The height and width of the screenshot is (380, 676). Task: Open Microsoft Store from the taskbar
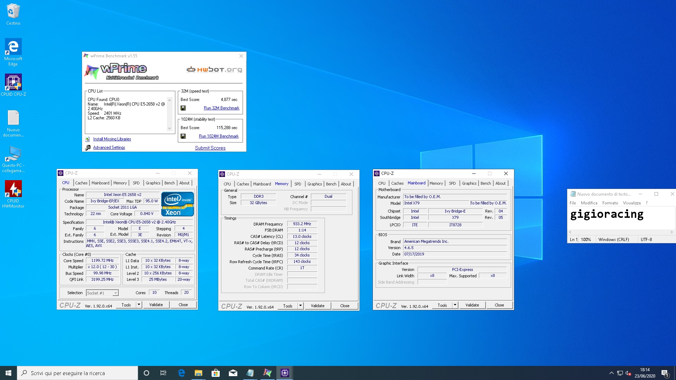(x=215, y=373)
